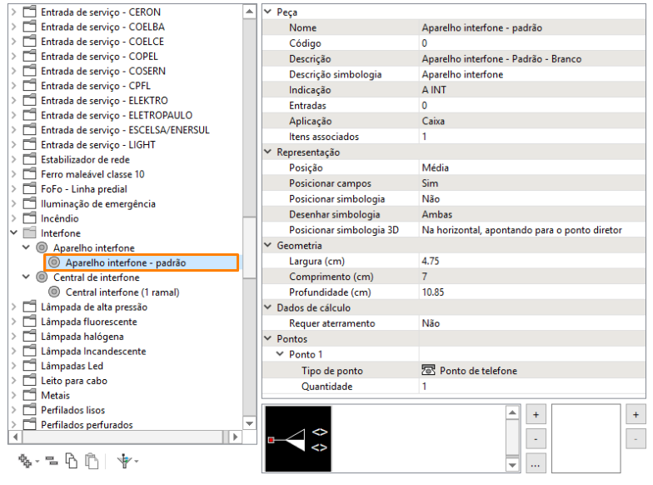Click folder icon for Metais
This screenshot has height=485, width=653.
coord(29,395)
